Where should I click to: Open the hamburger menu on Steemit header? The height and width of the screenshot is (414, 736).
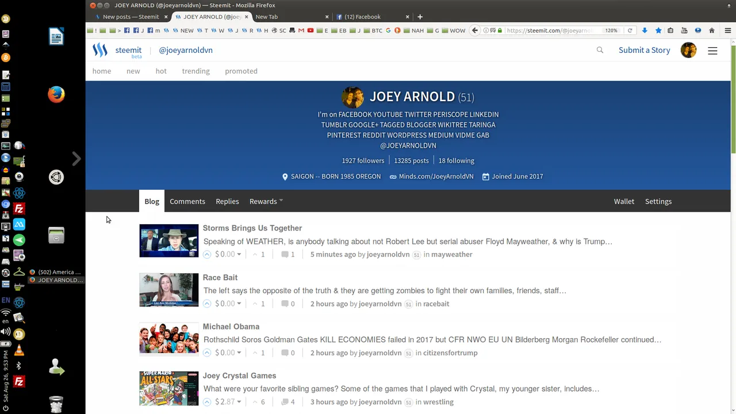[712, 51]
